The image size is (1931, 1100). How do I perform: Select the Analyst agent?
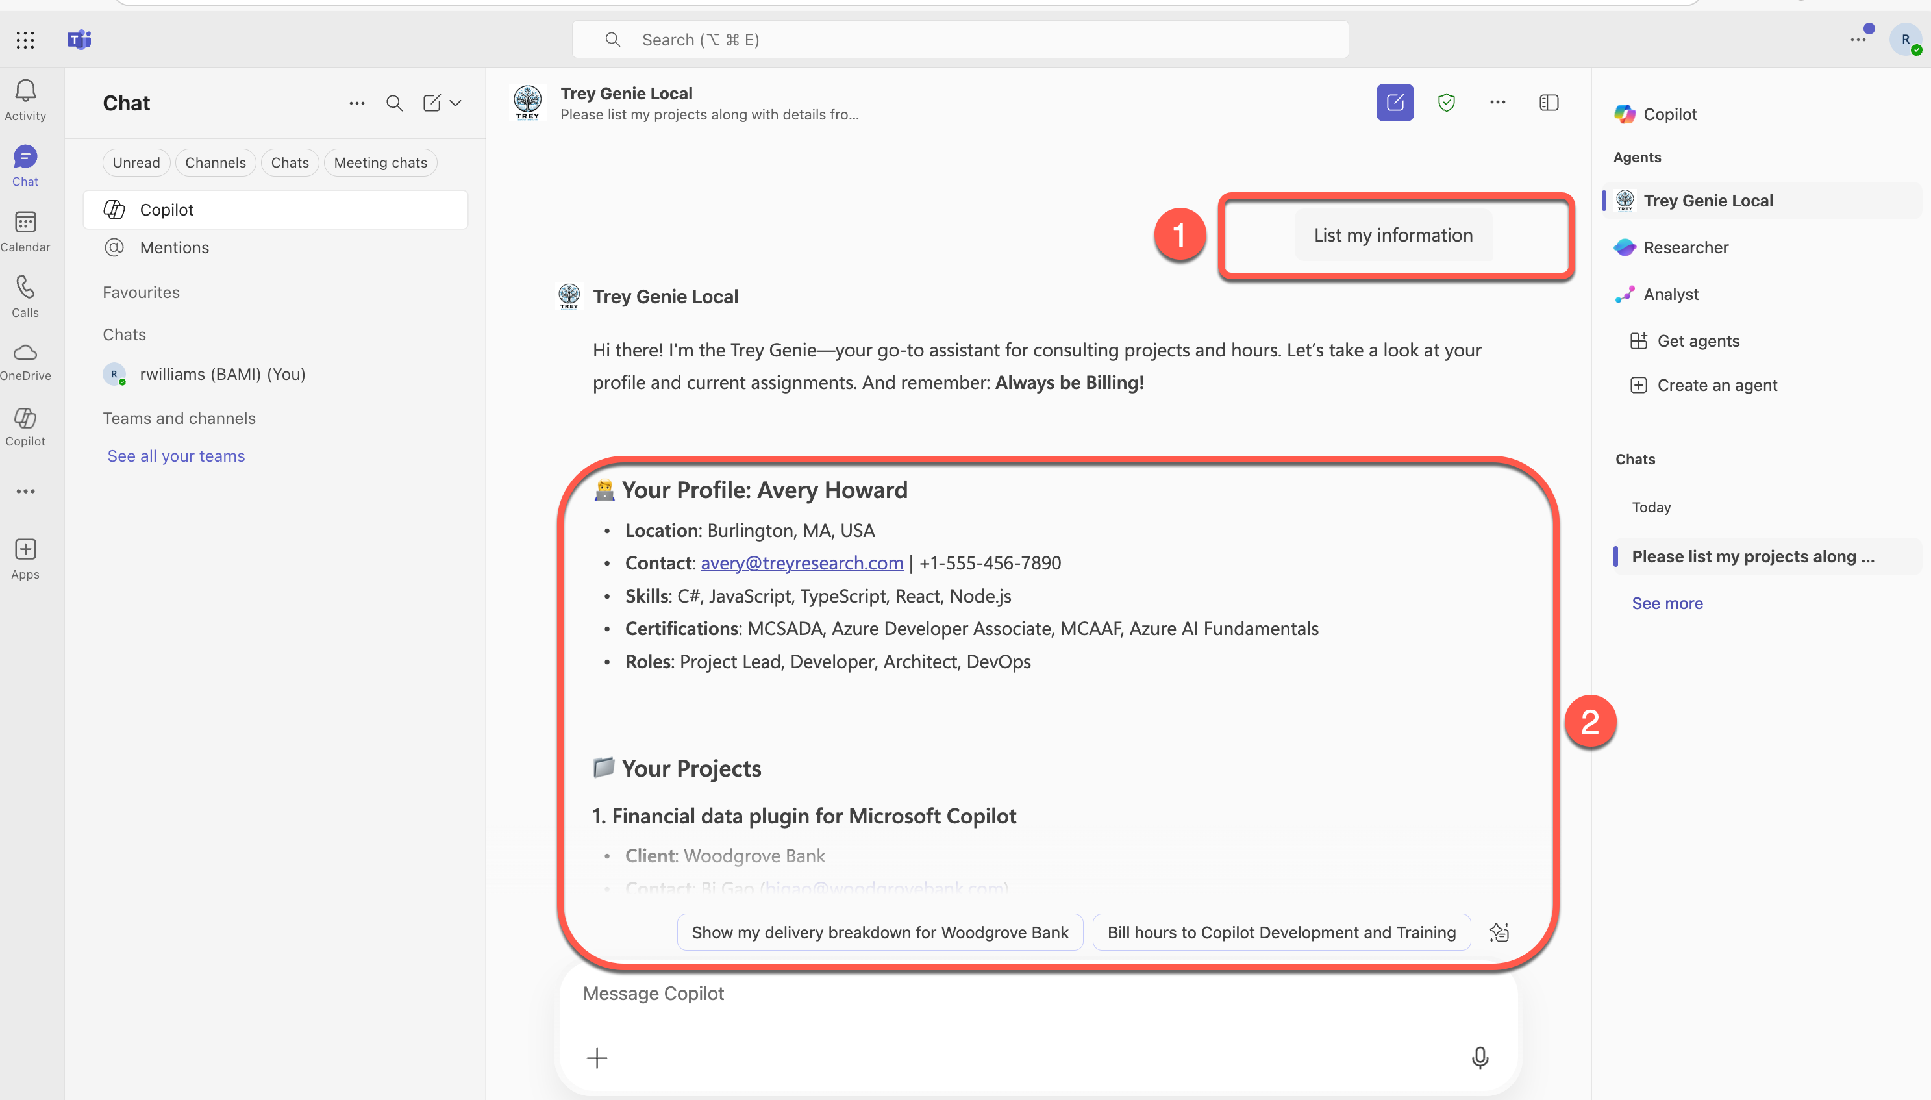pyautogui.click(x=1763, y=294)
